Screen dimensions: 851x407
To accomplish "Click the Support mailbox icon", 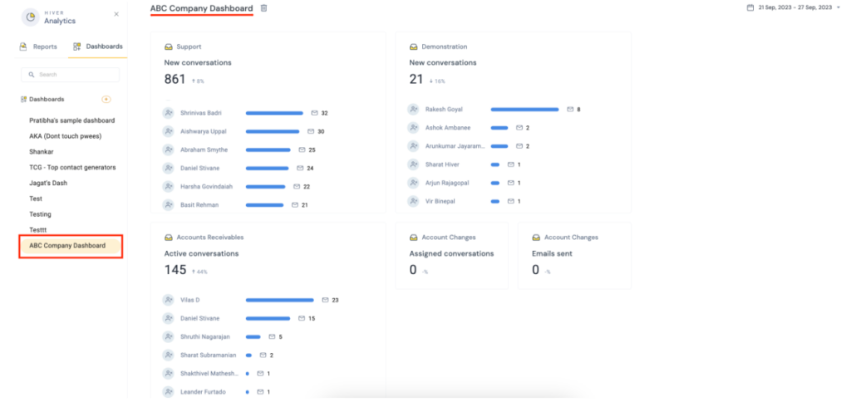I will (169, 47).
